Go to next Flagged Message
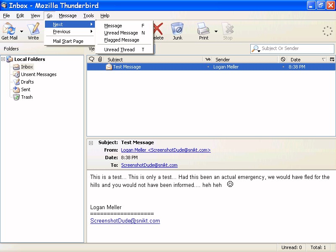This screenshot has height=252, width=336. (x=124, y=40)
